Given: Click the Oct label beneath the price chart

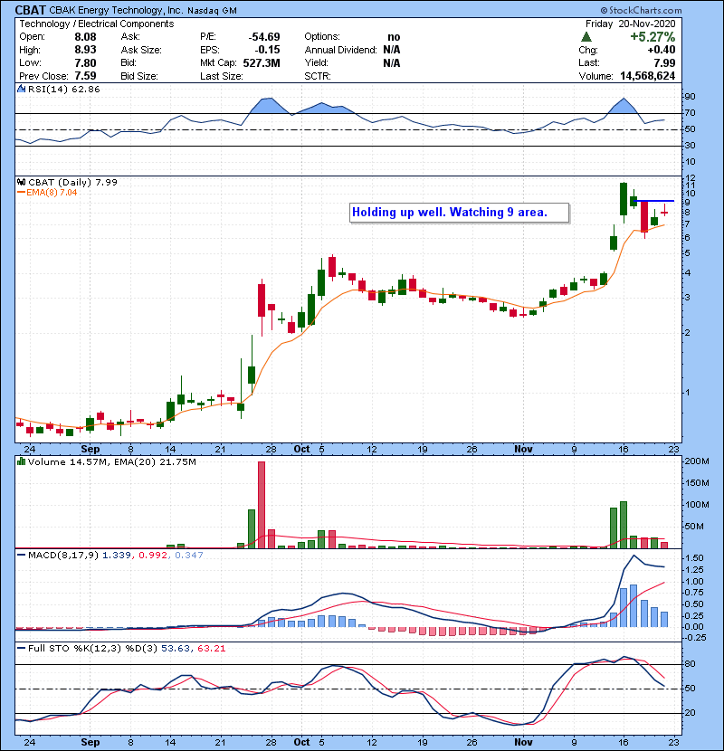Looking at the screenshot, I should [x=302, y=449].
